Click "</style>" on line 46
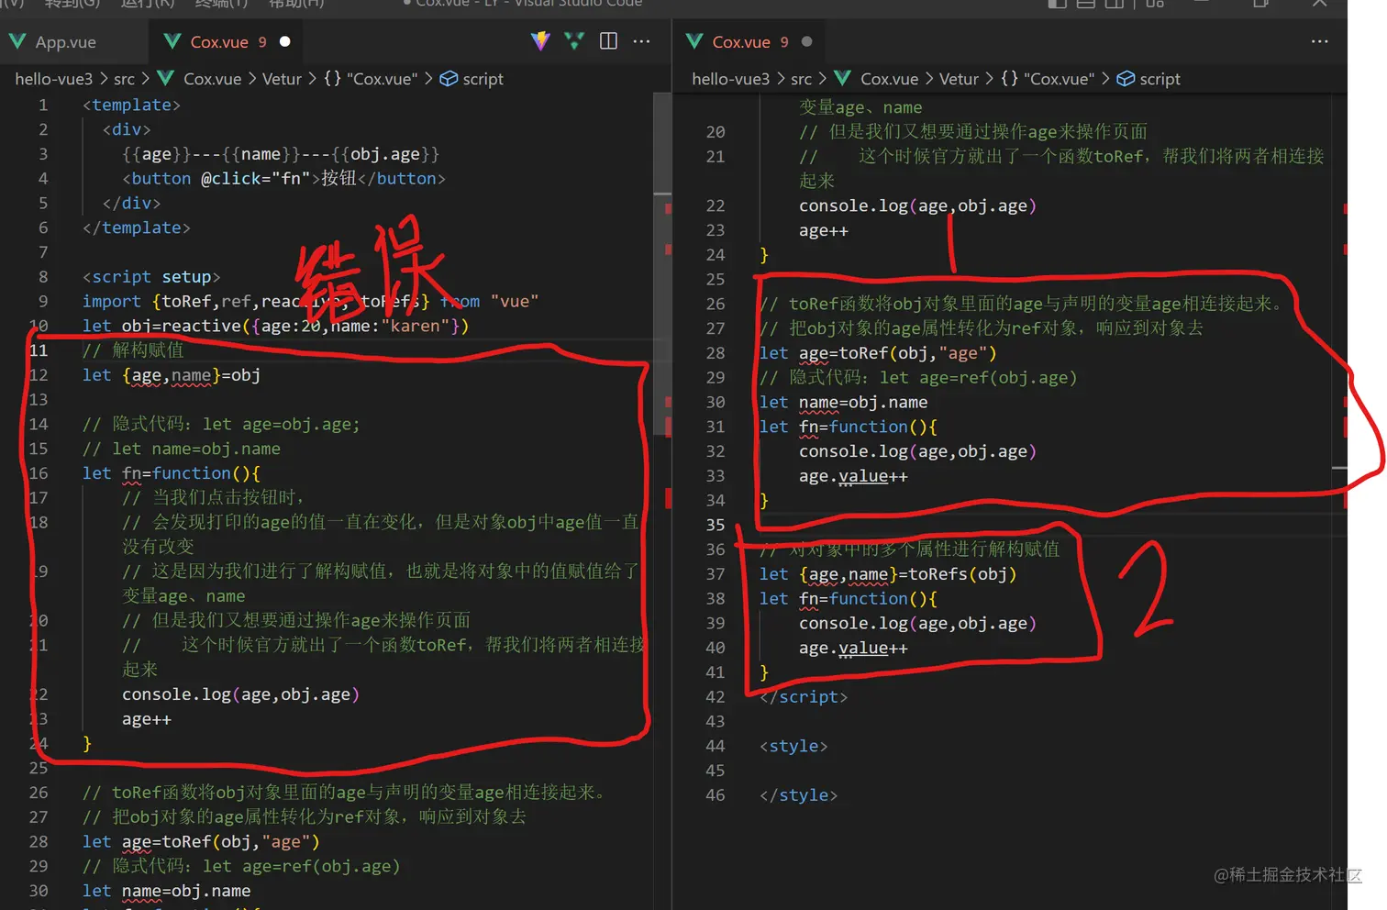The width and height of the screenshot is (1387, 910). click(798, 795)
